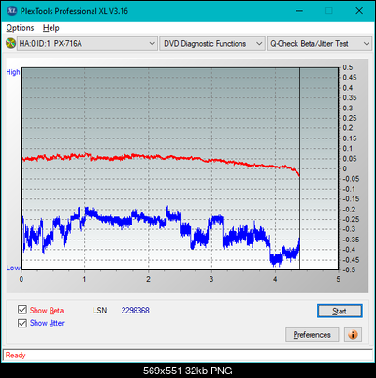Image resolution: width=376 pixels, height=378 pixels.
Task: Click the disc drive icon beside the drive selector
Action: pyautogui.click(x=10, y=43)
